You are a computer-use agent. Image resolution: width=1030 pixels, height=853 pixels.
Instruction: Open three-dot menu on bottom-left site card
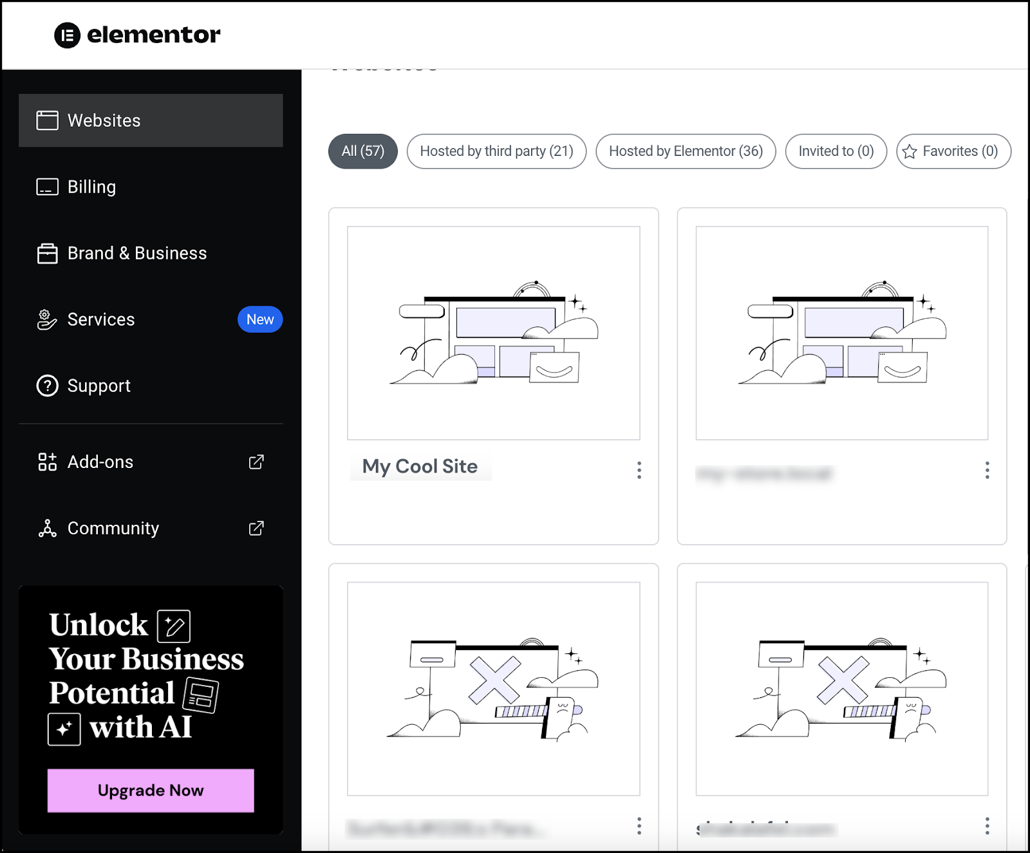click(x=639, y=826)
